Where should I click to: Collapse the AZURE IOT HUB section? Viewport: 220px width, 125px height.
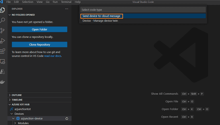pyautogui.click(x=10, y=104)
